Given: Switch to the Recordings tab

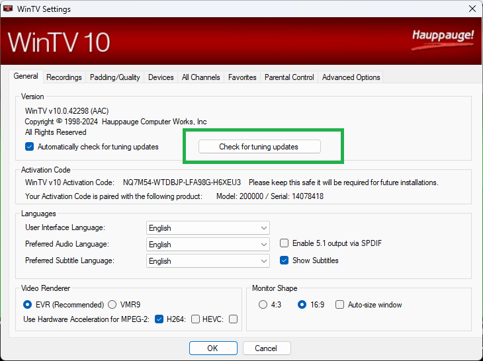Looking at the screenshot, I should [x=64, y=77].
